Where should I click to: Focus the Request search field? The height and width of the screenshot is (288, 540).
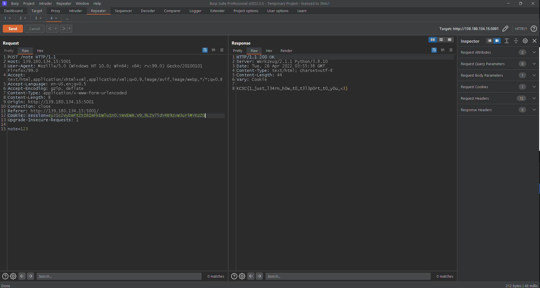pyautogui.click(x=119, y=276)
